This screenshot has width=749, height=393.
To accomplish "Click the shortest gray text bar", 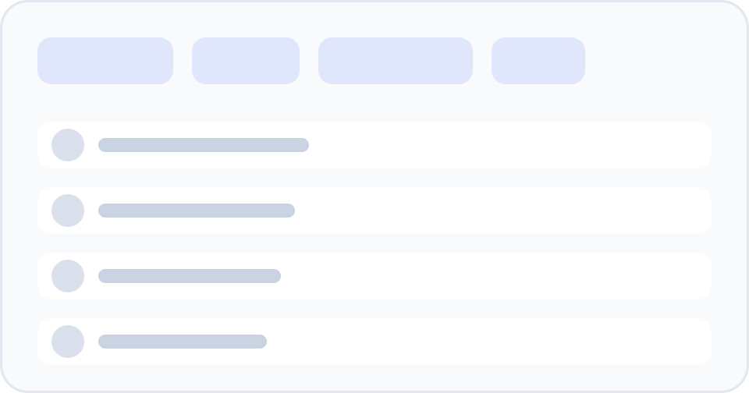I will [x=183, y=342].
